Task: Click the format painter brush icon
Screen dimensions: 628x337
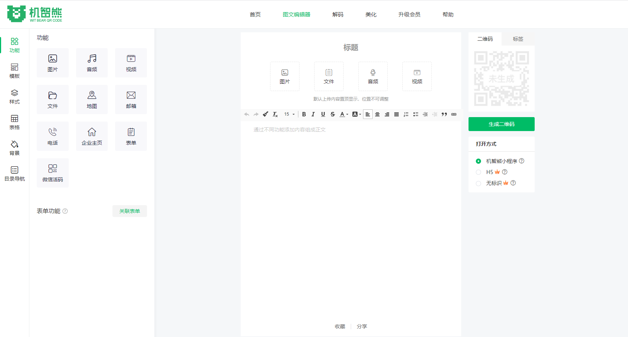Action: [265, 114]
